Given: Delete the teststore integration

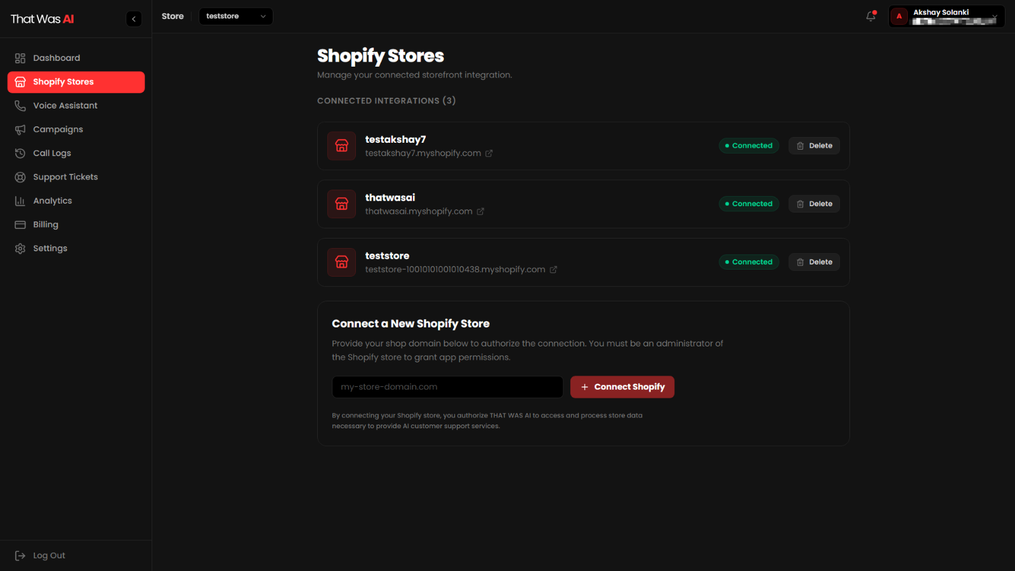Looking at the screenshot, I should (814, 262).
